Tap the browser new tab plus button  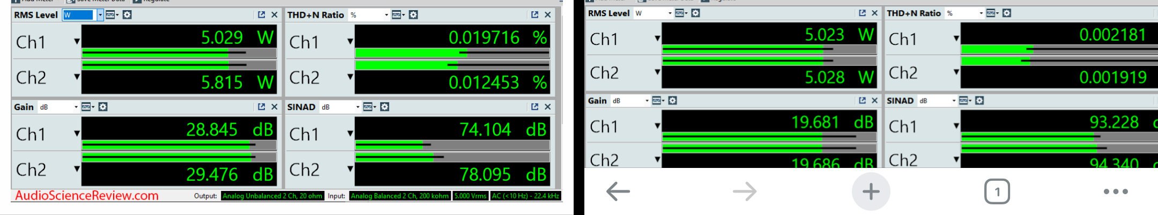(x=871, y=191)
